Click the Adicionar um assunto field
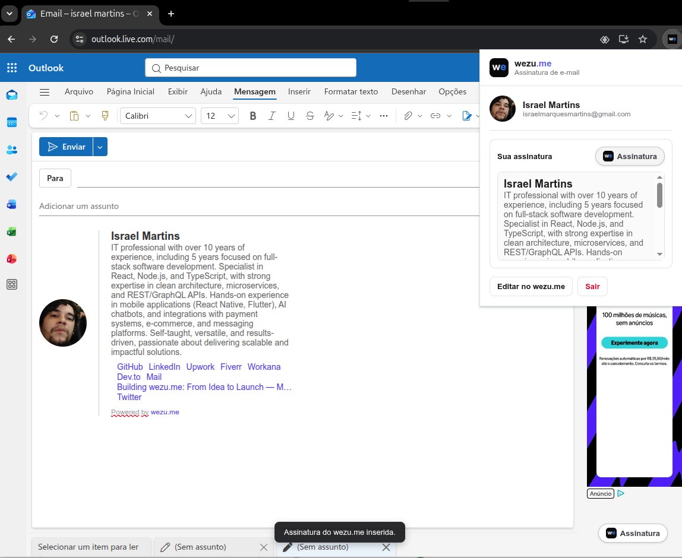This screenshot has width=682, height=558. tap(259, 206)
